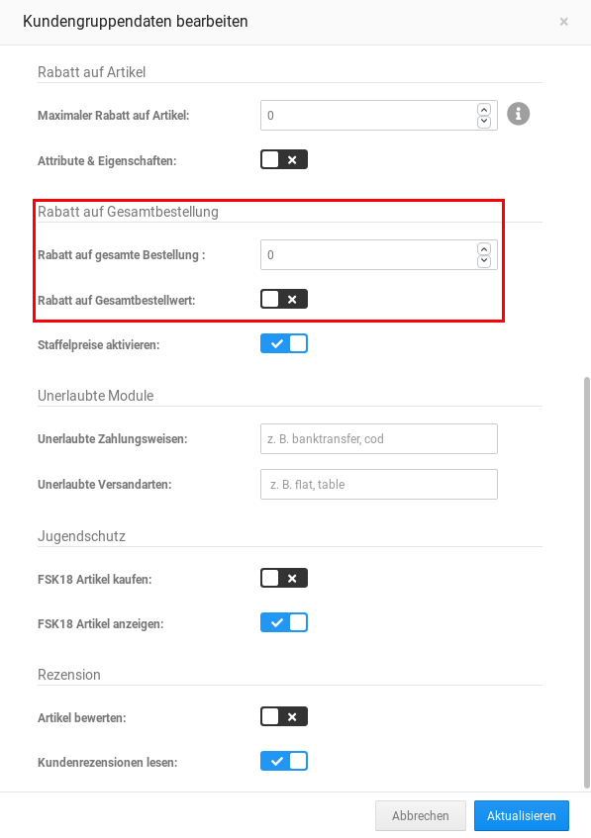Image resolution: width=591 pixels, height=838 pixels.
Task: Disable Kundenrezensionen lesen
Action: click(284, 761)
